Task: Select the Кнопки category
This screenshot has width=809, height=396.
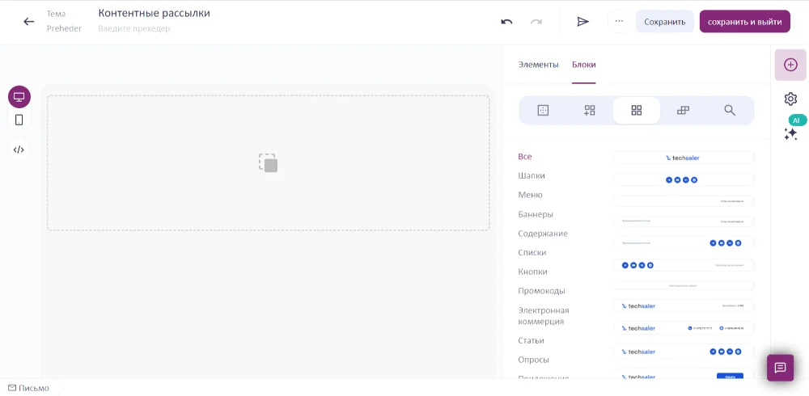Action: pos(532,272)
